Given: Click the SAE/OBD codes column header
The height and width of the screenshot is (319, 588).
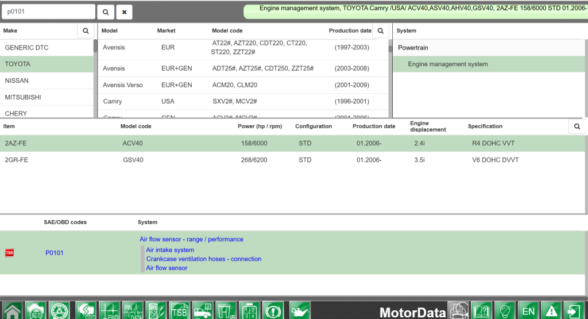Looking at the screenshot, I should coord(65,222).
